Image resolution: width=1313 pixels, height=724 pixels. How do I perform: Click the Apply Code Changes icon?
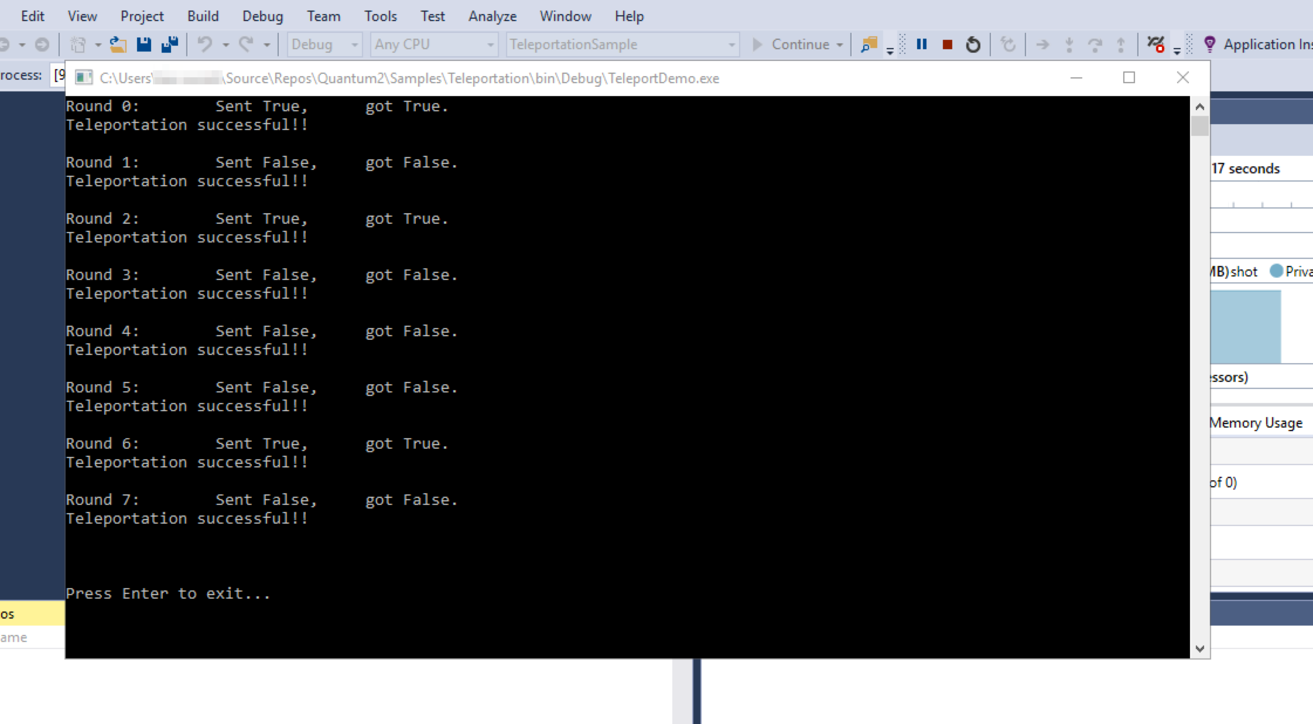click(1008, 45)
